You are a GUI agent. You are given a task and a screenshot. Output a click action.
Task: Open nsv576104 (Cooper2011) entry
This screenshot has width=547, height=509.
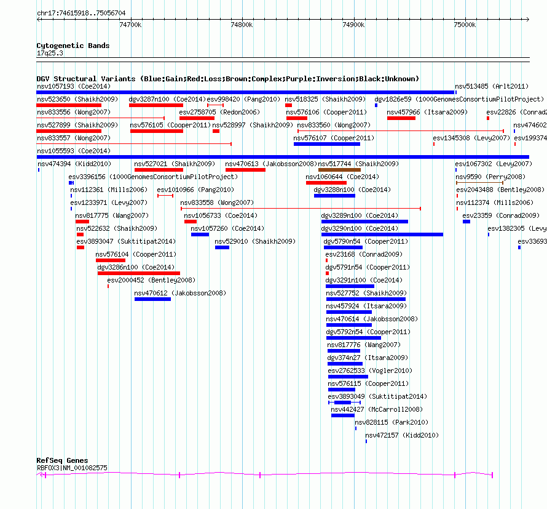[136, 254]
